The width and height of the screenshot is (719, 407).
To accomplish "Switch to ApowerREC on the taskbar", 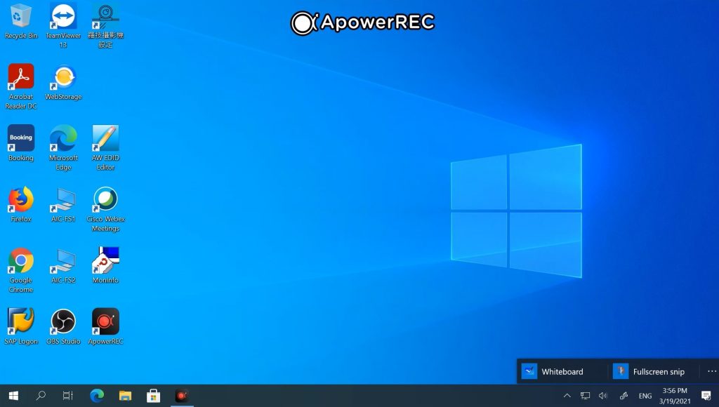I will click(182, 396).
